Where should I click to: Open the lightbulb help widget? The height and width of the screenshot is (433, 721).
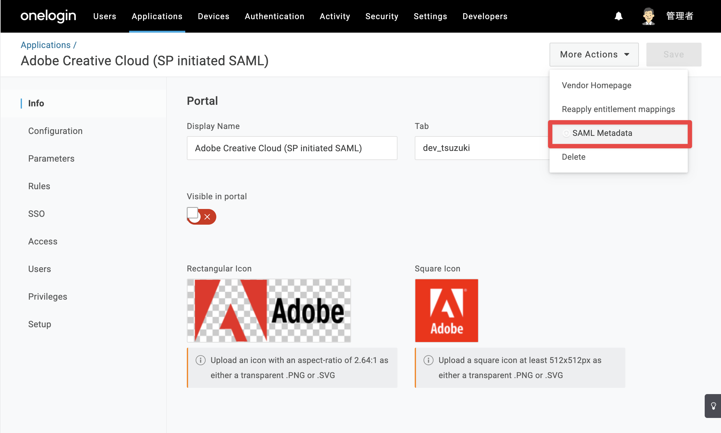point(713,406)
